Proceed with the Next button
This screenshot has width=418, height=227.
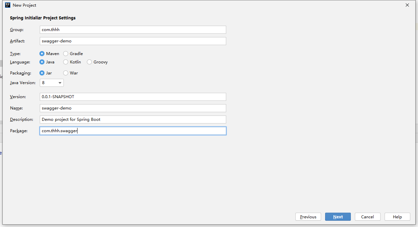click(x=338, y=217)
